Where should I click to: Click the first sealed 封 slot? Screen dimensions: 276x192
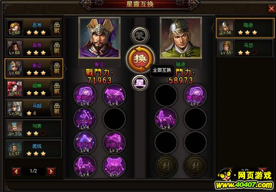(x=166, y=166)
